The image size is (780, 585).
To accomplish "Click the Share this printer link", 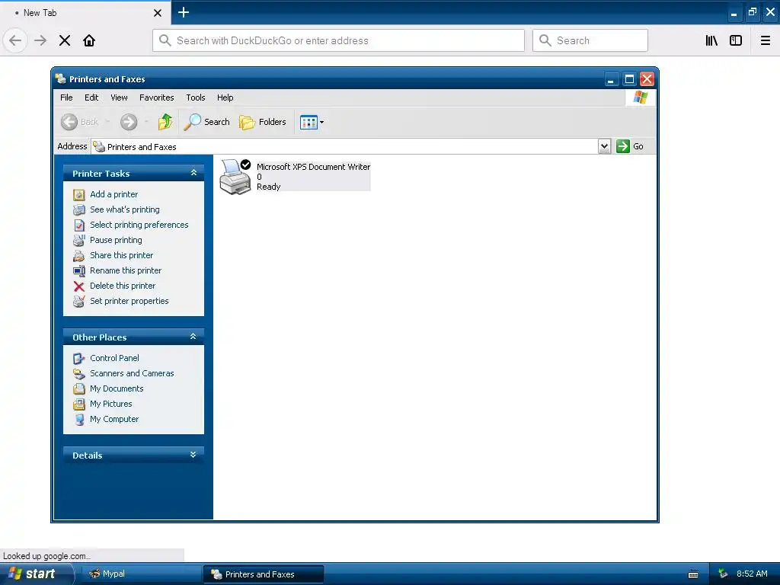I will point(121,256).
